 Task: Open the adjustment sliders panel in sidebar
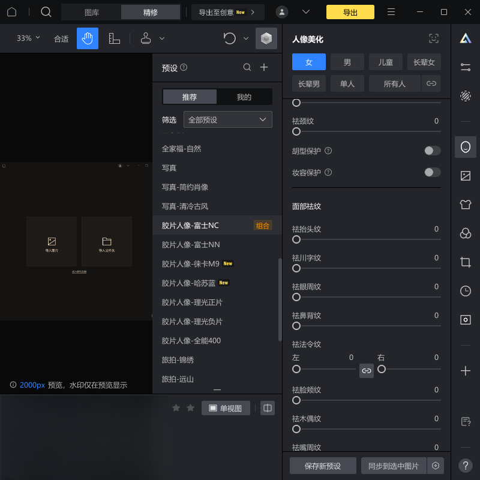[x=466, y=67]
